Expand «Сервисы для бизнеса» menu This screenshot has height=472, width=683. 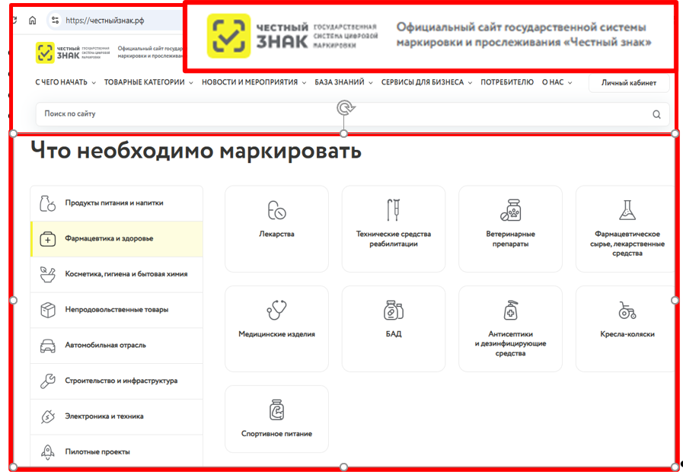pos(426,82)
